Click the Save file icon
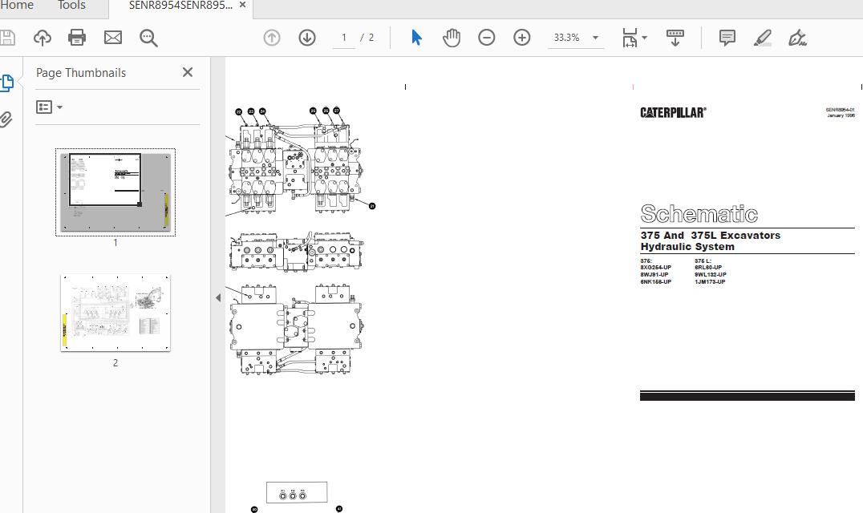 coord(6,38)
